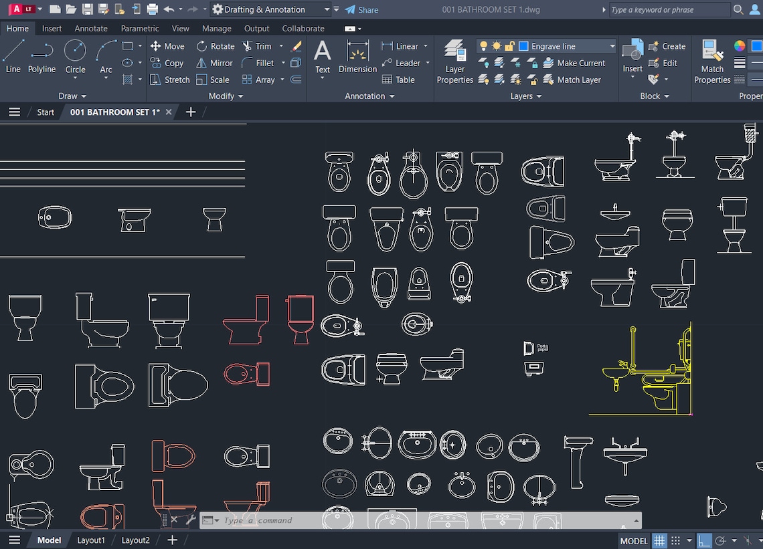Screen dimensions: 763x549
Task: Select the Mirror tool
Action: pyautogui.click(x=214, y=63)
